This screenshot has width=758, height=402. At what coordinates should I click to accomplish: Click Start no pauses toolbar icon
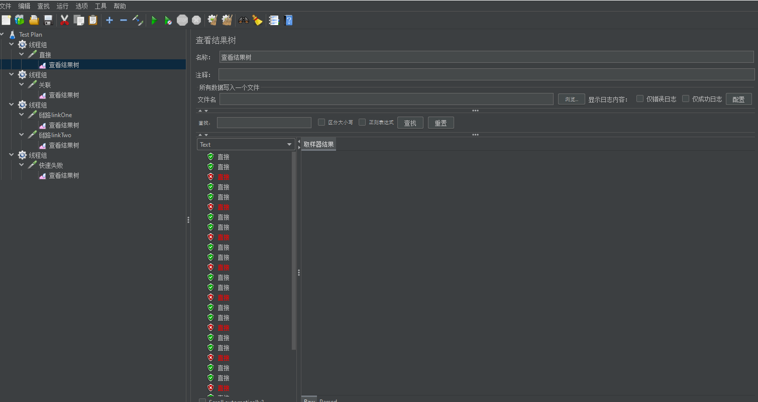[168, 20]
